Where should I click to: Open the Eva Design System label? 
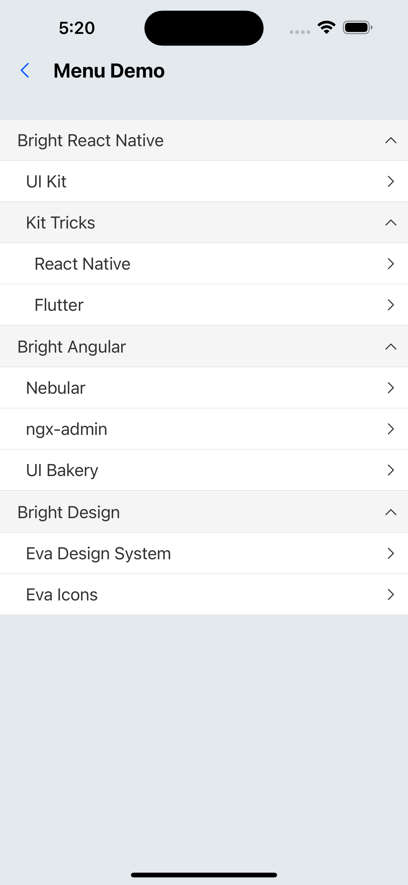click(x=99, y=553)
